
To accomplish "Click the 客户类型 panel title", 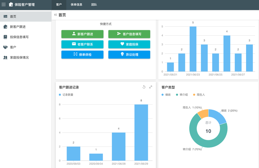I will [168, 87].
